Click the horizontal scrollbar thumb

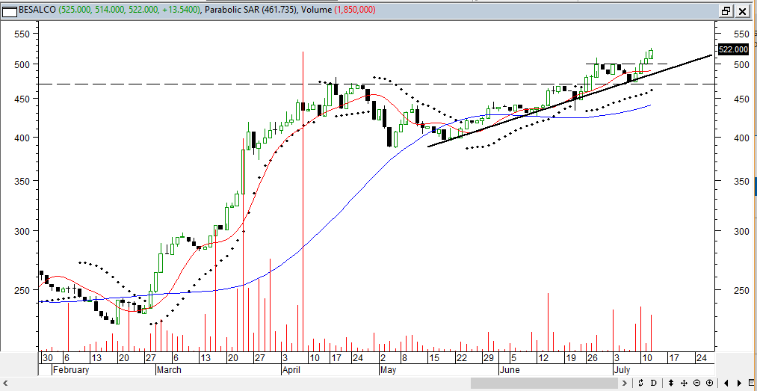pos(544,383)
